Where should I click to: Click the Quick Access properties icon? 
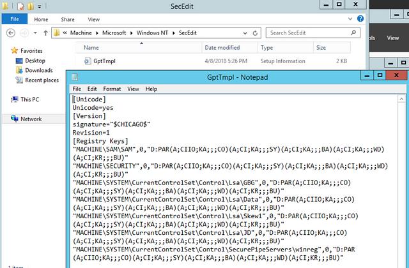20,6
